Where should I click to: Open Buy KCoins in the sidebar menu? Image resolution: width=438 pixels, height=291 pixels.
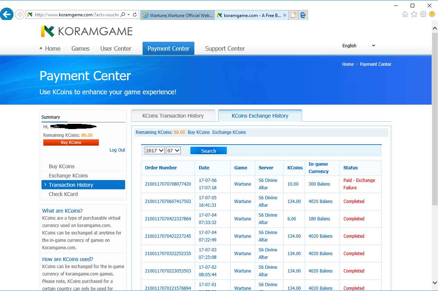point(61,166)
